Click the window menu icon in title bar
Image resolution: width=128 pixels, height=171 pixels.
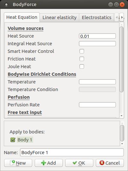click(x=6, y=4)
